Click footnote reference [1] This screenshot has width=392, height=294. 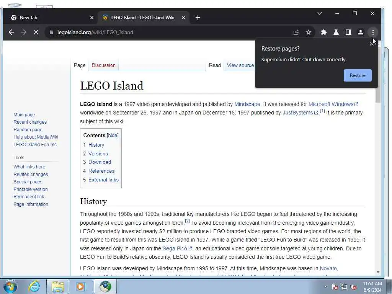point(322,111)
